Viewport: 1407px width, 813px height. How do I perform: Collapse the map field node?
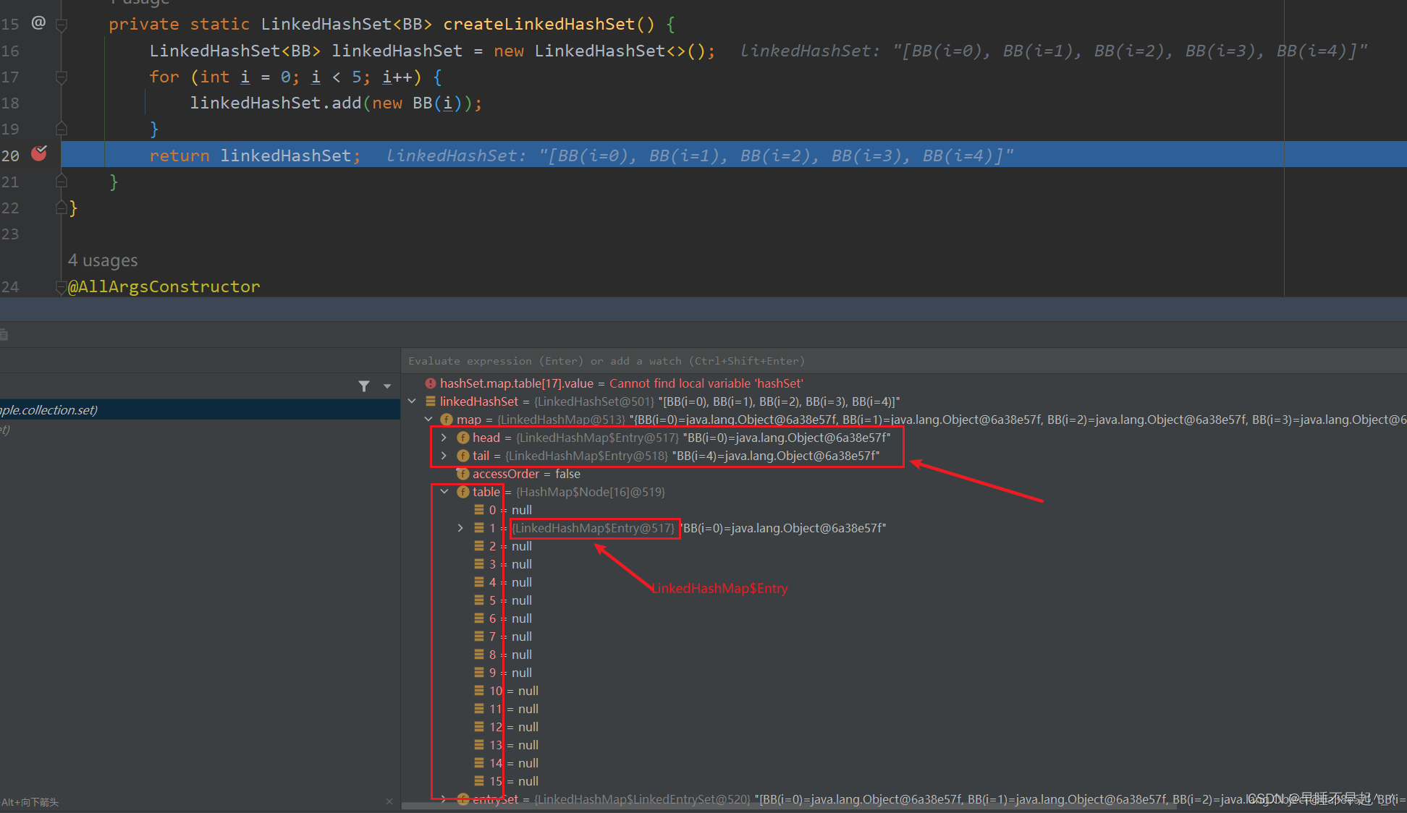tap(428, 419)
